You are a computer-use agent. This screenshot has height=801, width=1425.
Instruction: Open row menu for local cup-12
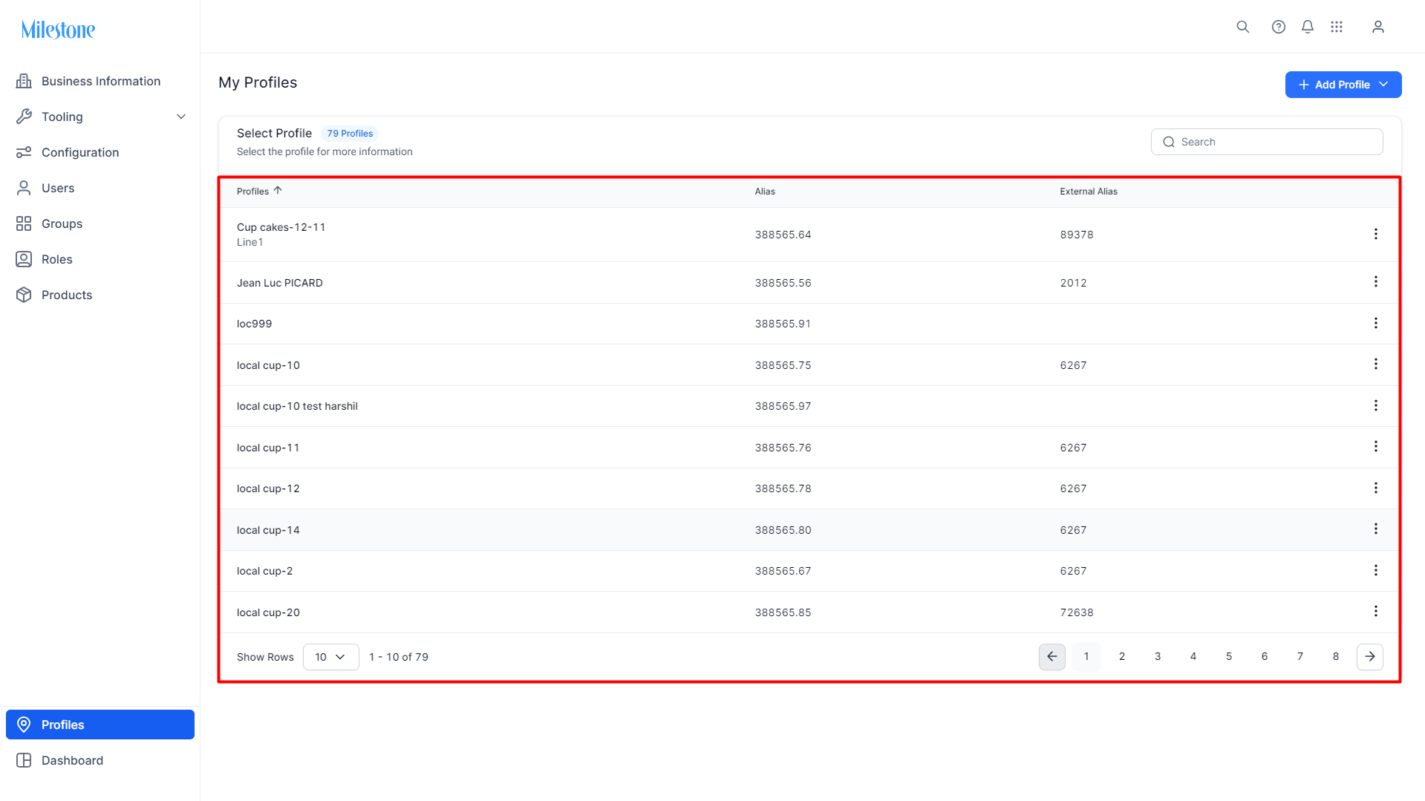tap(1375, 488)
